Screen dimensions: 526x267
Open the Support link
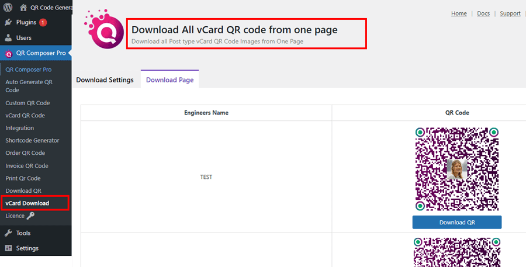(x=510, y=13)
